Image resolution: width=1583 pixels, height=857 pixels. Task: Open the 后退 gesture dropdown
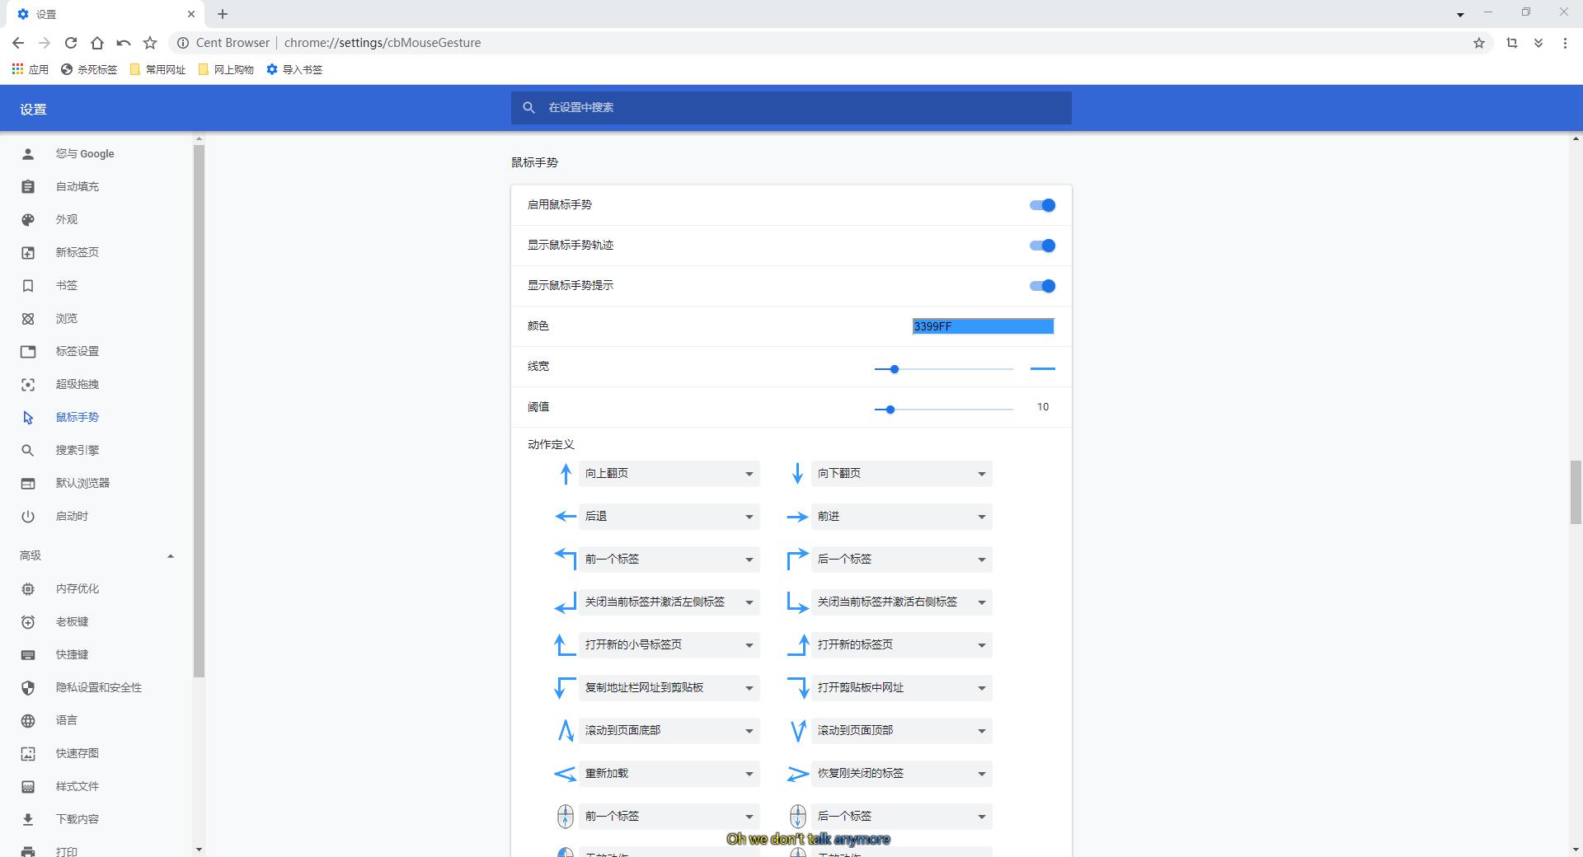669,517
